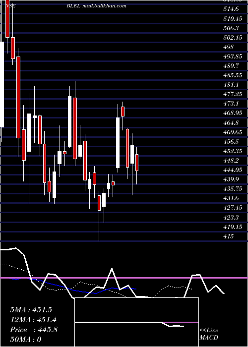This screenshot has width=248, height=347.
Task: Select the 439.9 price value
Action: click(x=231, y=179)
